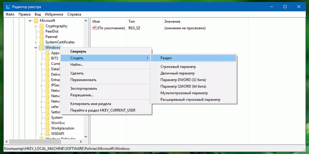Collapse the Windows key node arrow
This screenshot has height=154, width=309.
(x=36, y=48)
